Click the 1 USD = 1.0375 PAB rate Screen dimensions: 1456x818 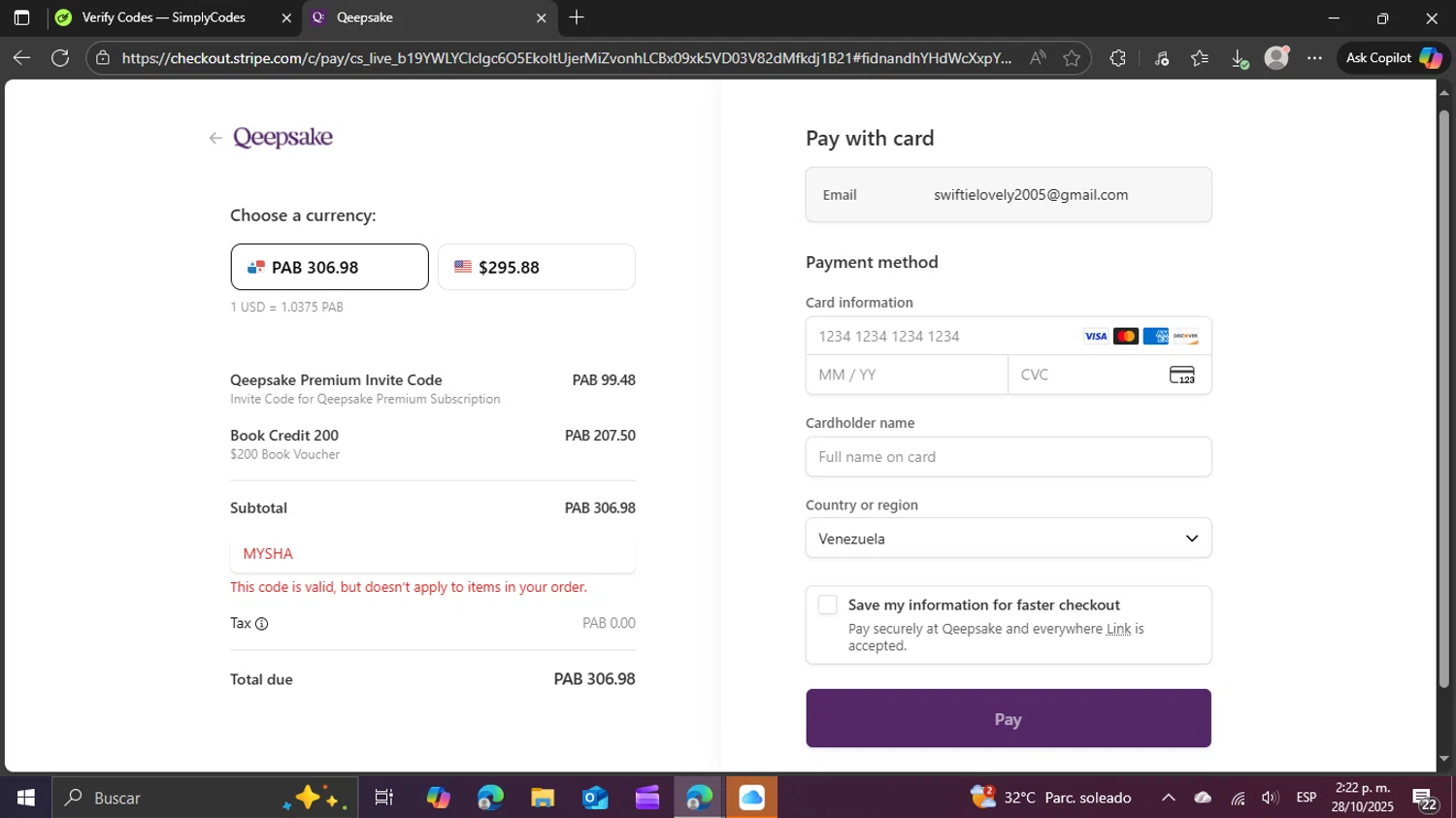click(x=286, y=307)
